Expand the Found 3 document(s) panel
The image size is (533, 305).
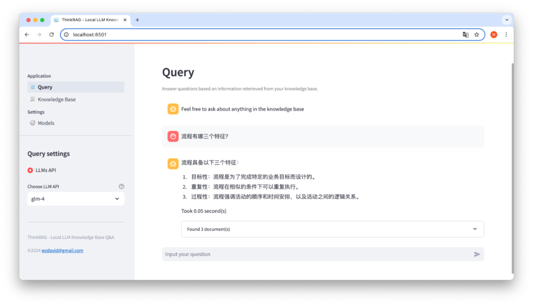[474, 229]
